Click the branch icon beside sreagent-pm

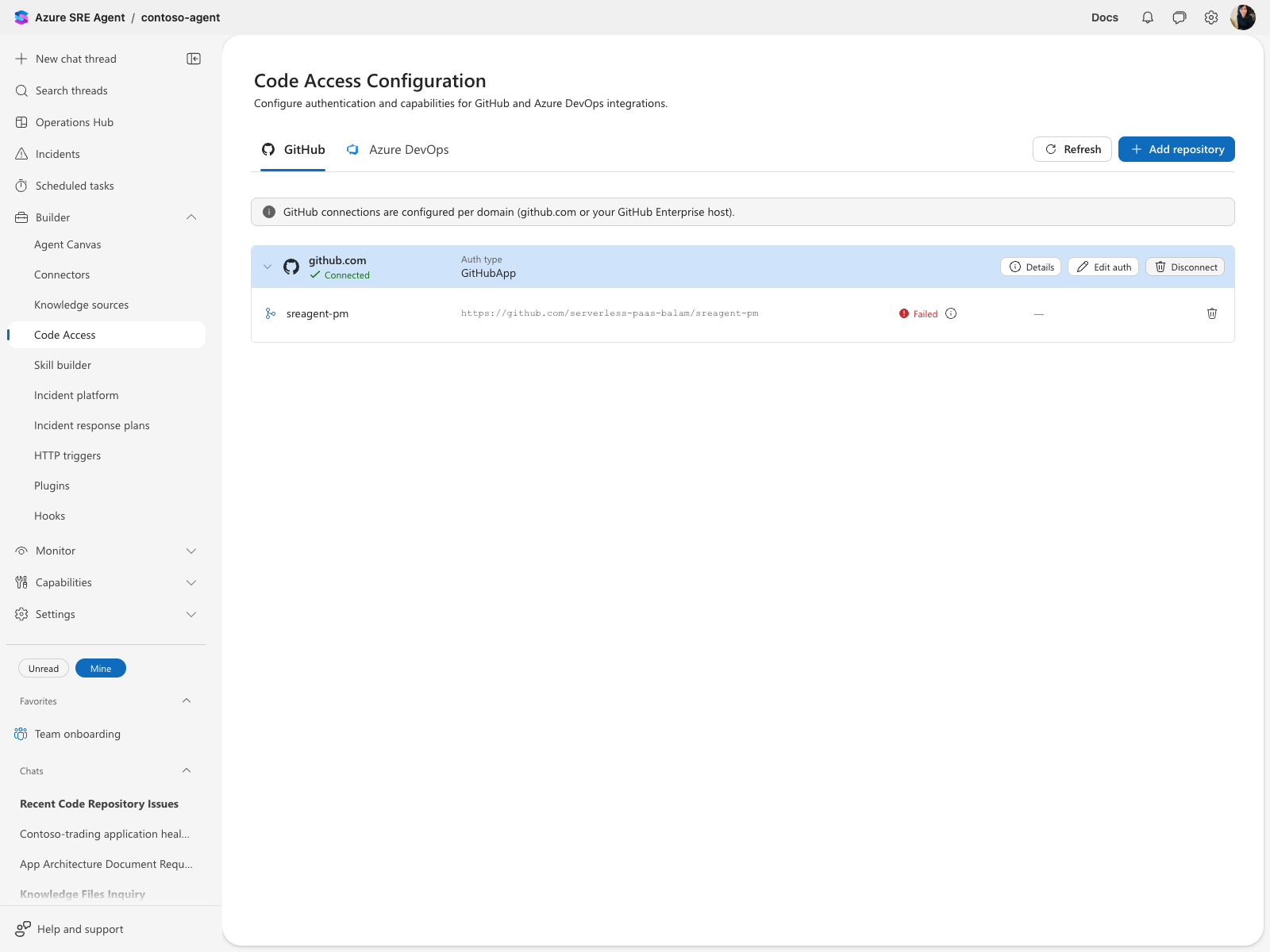pyautogui.click(x=271, y=313)
